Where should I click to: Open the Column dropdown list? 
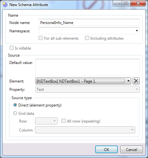[85, 130]
